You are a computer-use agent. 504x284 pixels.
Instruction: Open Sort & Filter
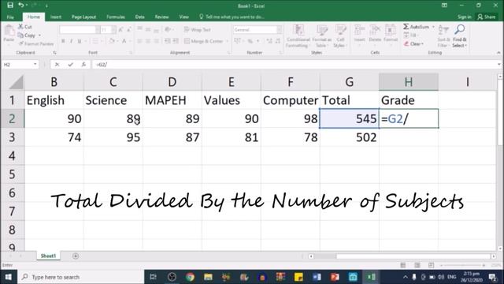(443, 36)
